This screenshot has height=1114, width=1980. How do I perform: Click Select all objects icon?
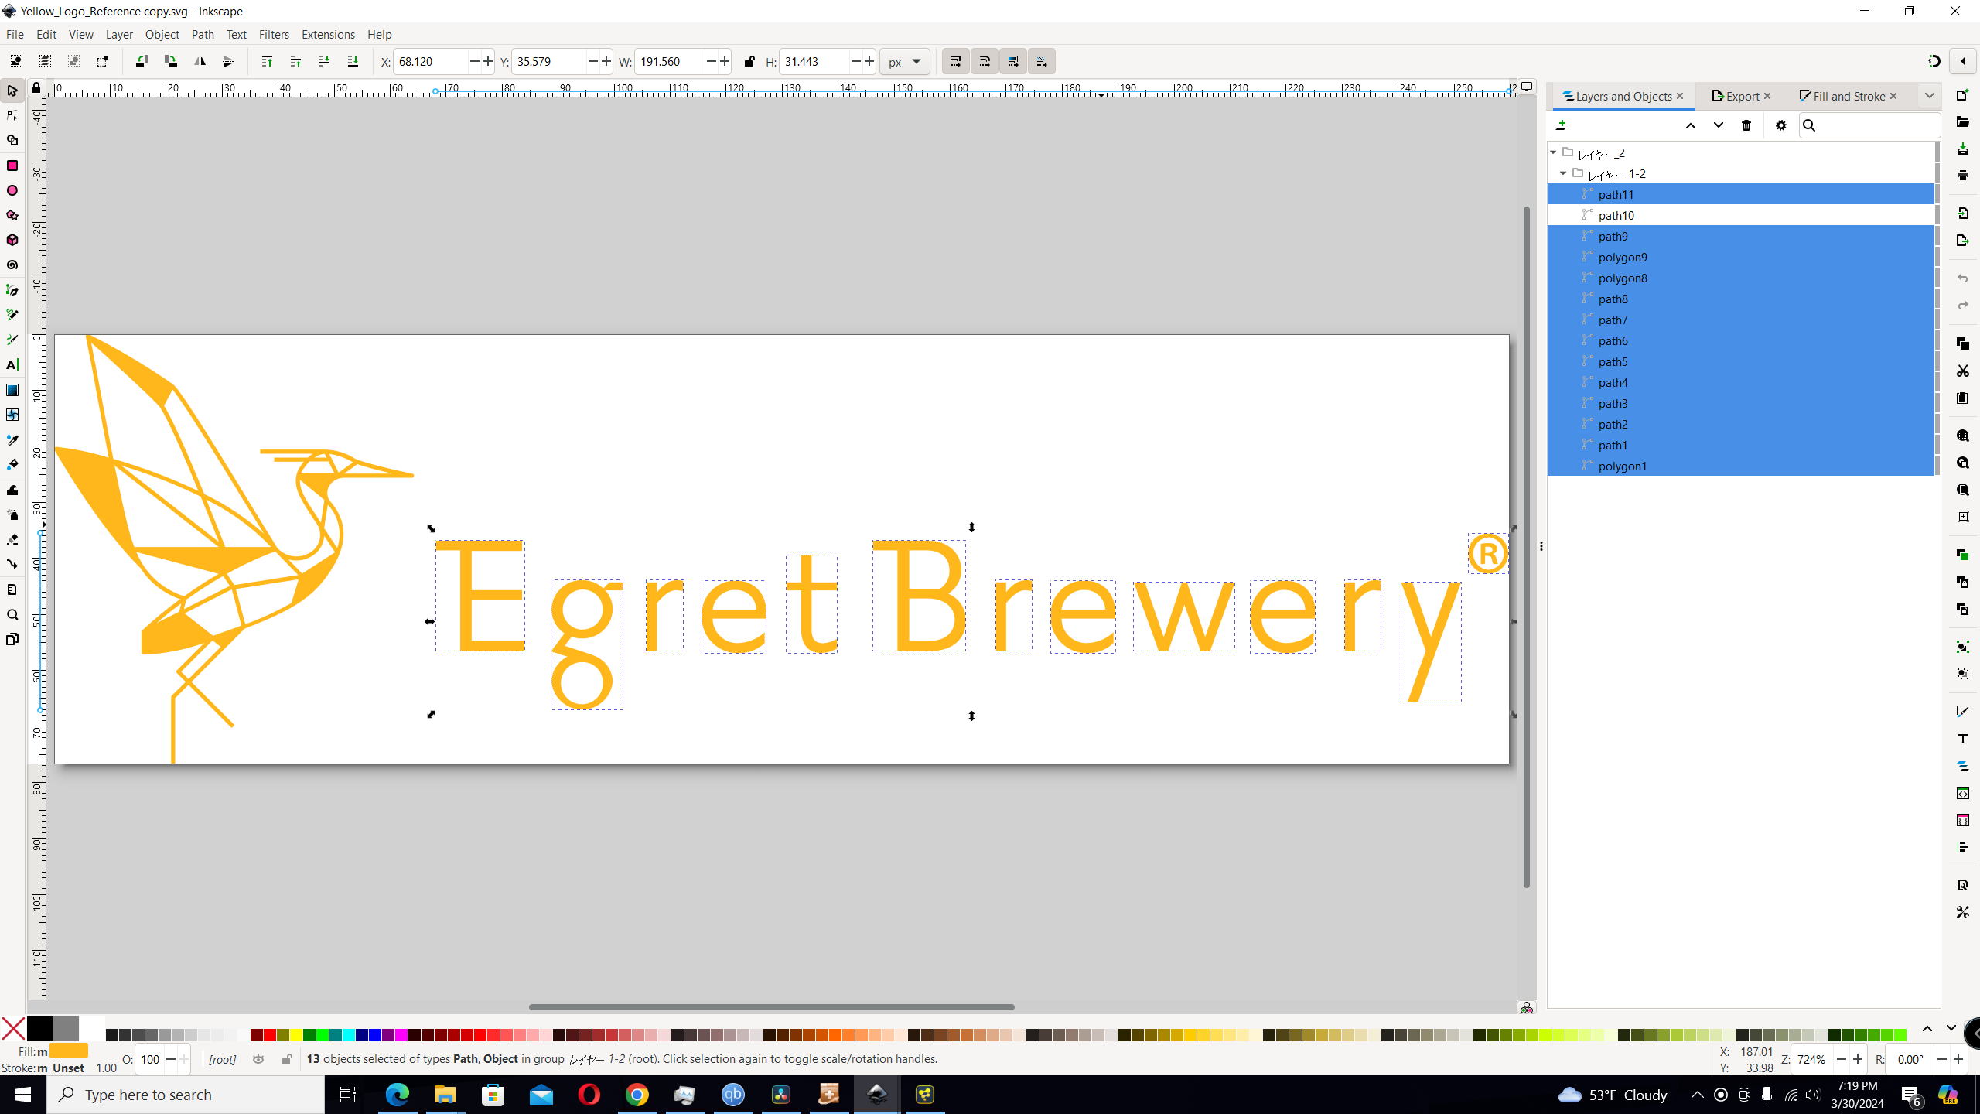point(16,61)
